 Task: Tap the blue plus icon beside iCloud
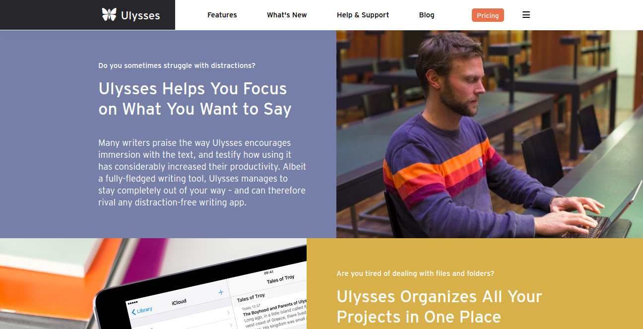click(x=221, y=293)
